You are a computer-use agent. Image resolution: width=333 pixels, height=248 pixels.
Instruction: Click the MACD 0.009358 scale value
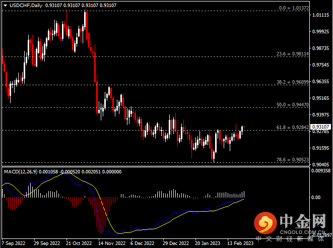point(320,171)
